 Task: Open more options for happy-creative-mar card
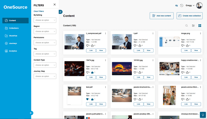[200, 60]
